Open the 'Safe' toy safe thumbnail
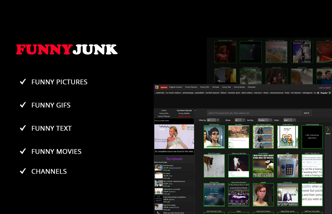The height and width of the screenshot is (214, 332). (288, 166)
